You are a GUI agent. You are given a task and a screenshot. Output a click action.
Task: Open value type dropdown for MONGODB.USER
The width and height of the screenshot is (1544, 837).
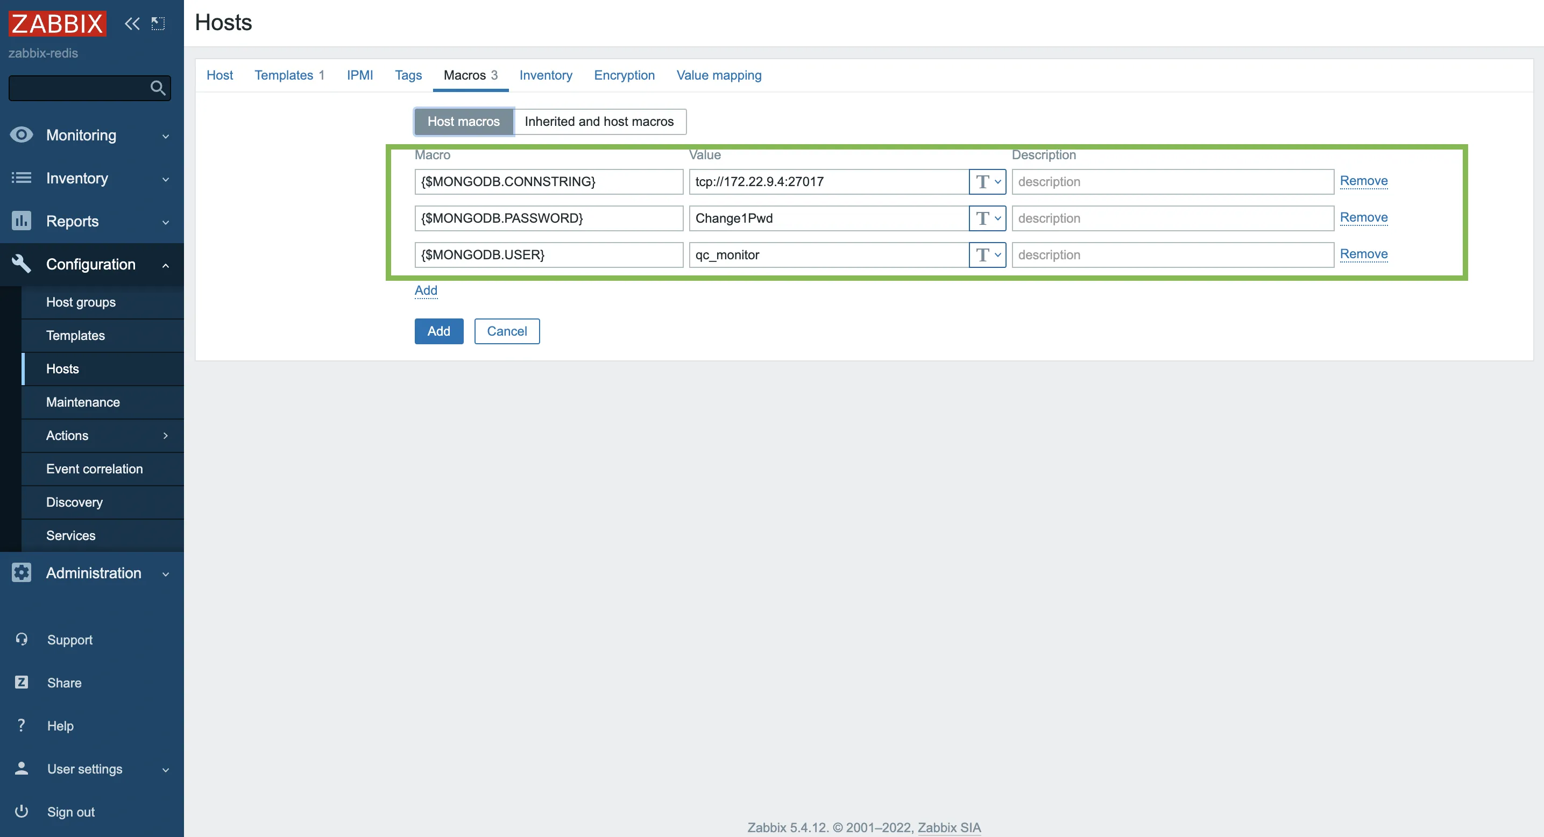tap(987, 254)
